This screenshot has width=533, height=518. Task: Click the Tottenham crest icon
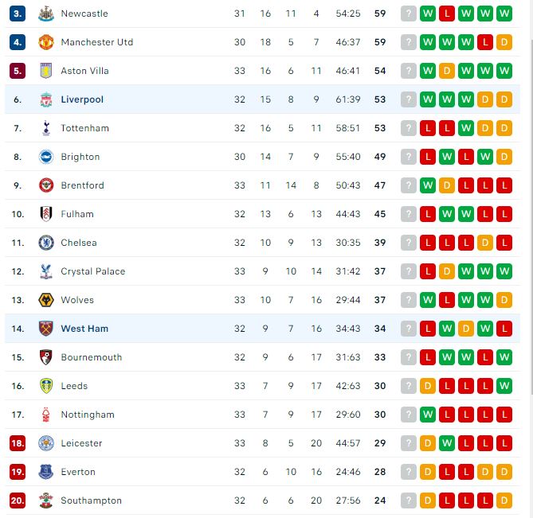pos(45,128)
